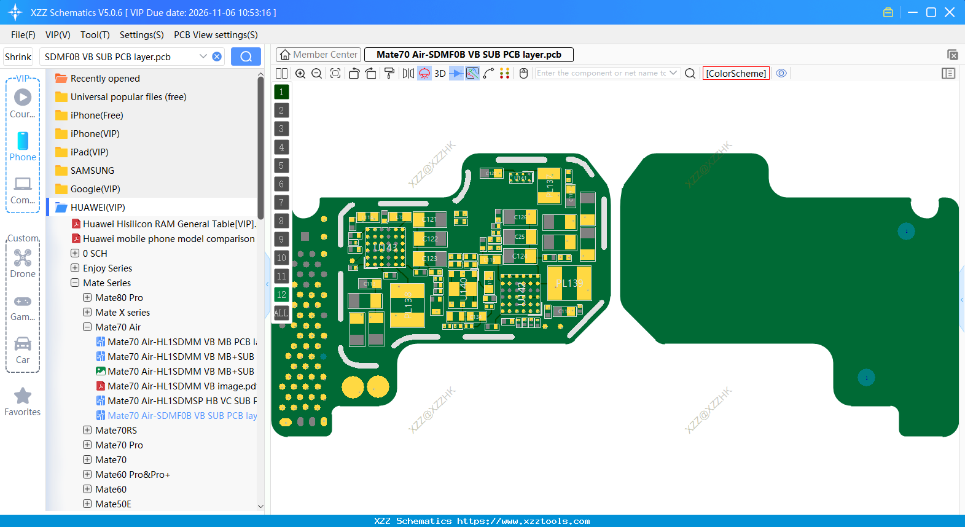Click the mouse settings icon
Viewport: 965px width, 527px height.
(523, 73)
